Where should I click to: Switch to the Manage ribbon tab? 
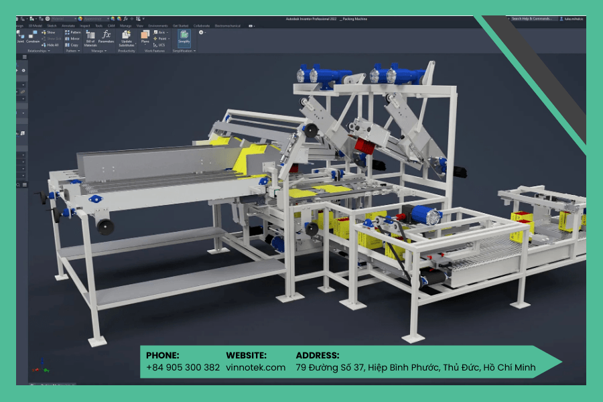[x=126, y=25]
